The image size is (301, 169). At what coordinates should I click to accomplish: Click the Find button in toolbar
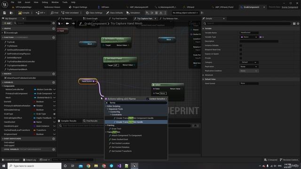55,13
